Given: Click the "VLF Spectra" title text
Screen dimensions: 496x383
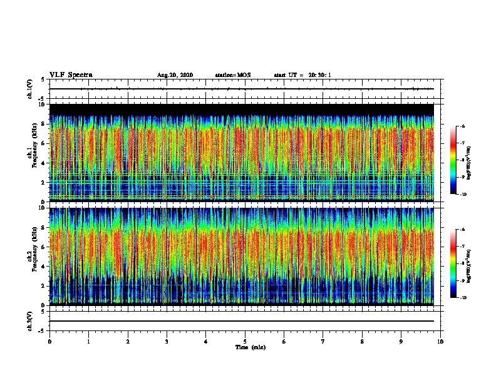Looking at the screenshot, I should tap(71, 75).
